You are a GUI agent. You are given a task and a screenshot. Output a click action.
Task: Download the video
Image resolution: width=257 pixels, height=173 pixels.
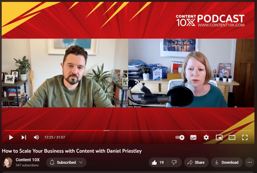(227, 162)
